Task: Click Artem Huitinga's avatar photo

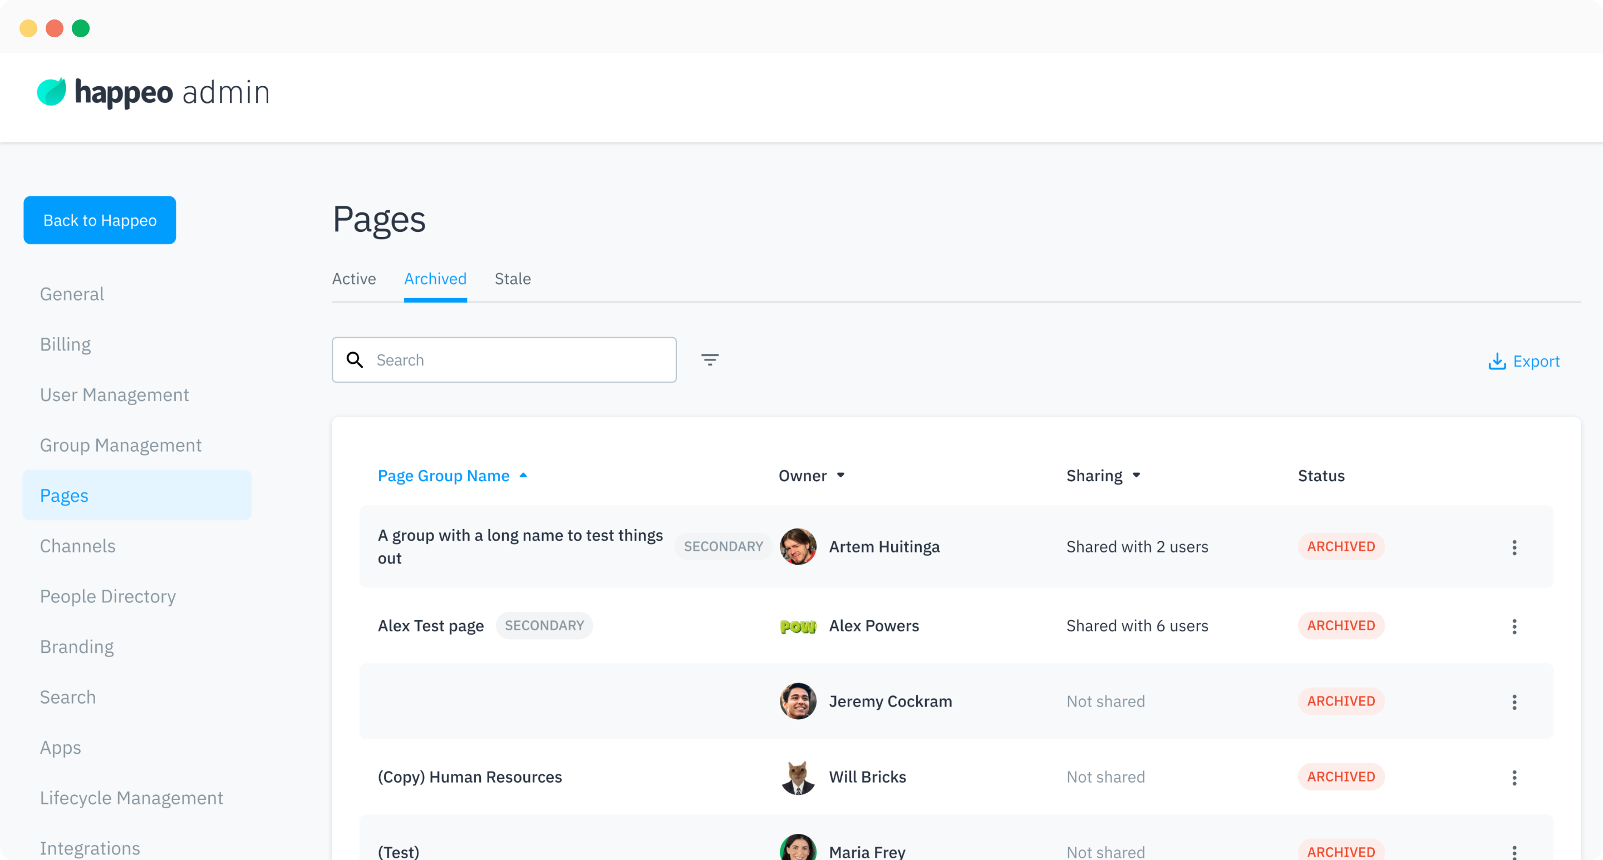Action: click(798, 547)
